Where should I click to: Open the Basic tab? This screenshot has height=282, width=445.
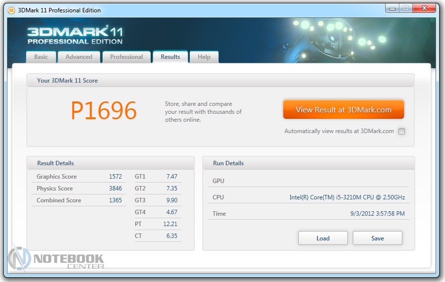click(41, 57)
